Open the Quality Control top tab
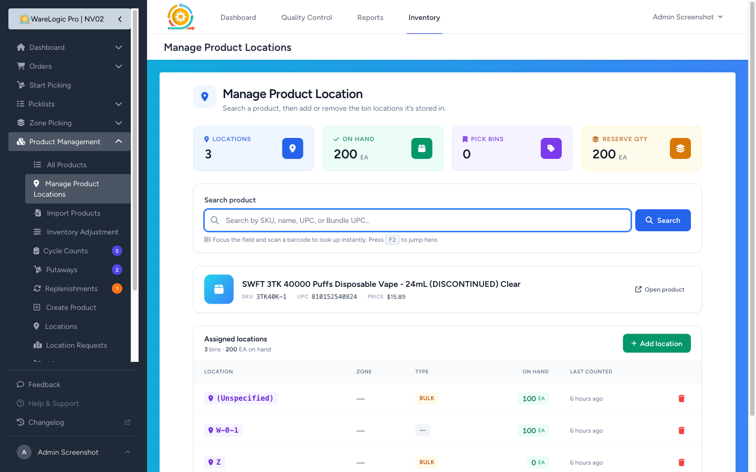The image size is (756, 472). tap(307, 17)
